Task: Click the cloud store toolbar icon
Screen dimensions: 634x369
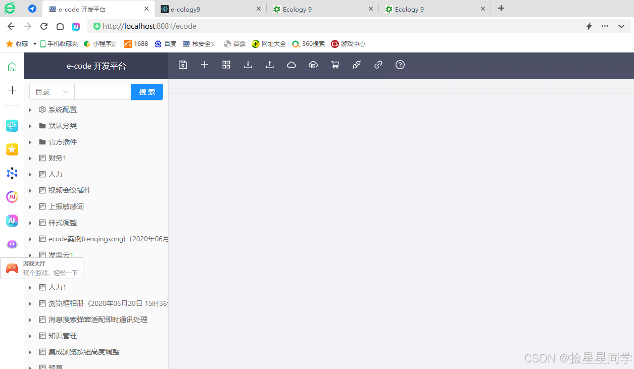Action: click(313, 65)
